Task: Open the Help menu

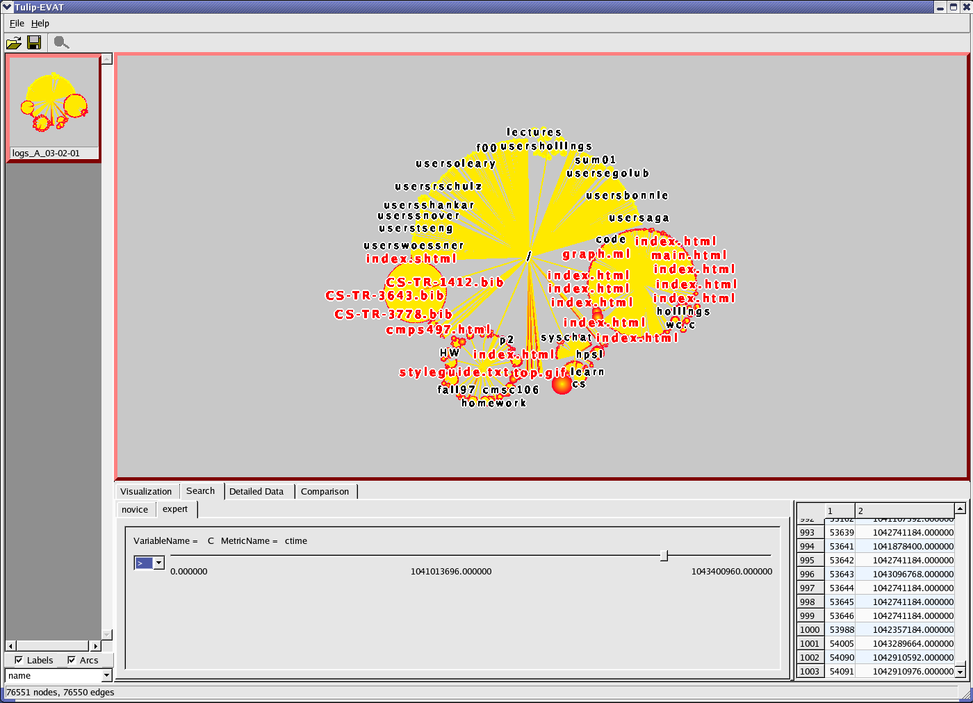Action: coord(40,24)
